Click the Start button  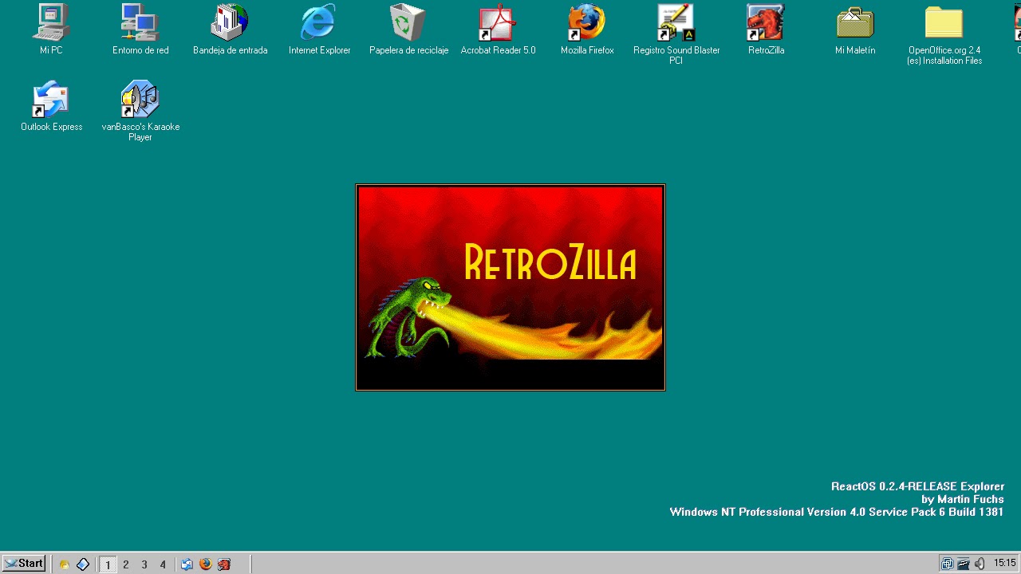click(x=23, y=564)
